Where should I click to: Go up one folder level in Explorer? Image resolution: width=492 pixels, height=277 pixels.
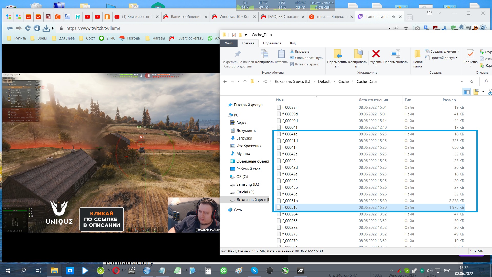pos(245,82)
